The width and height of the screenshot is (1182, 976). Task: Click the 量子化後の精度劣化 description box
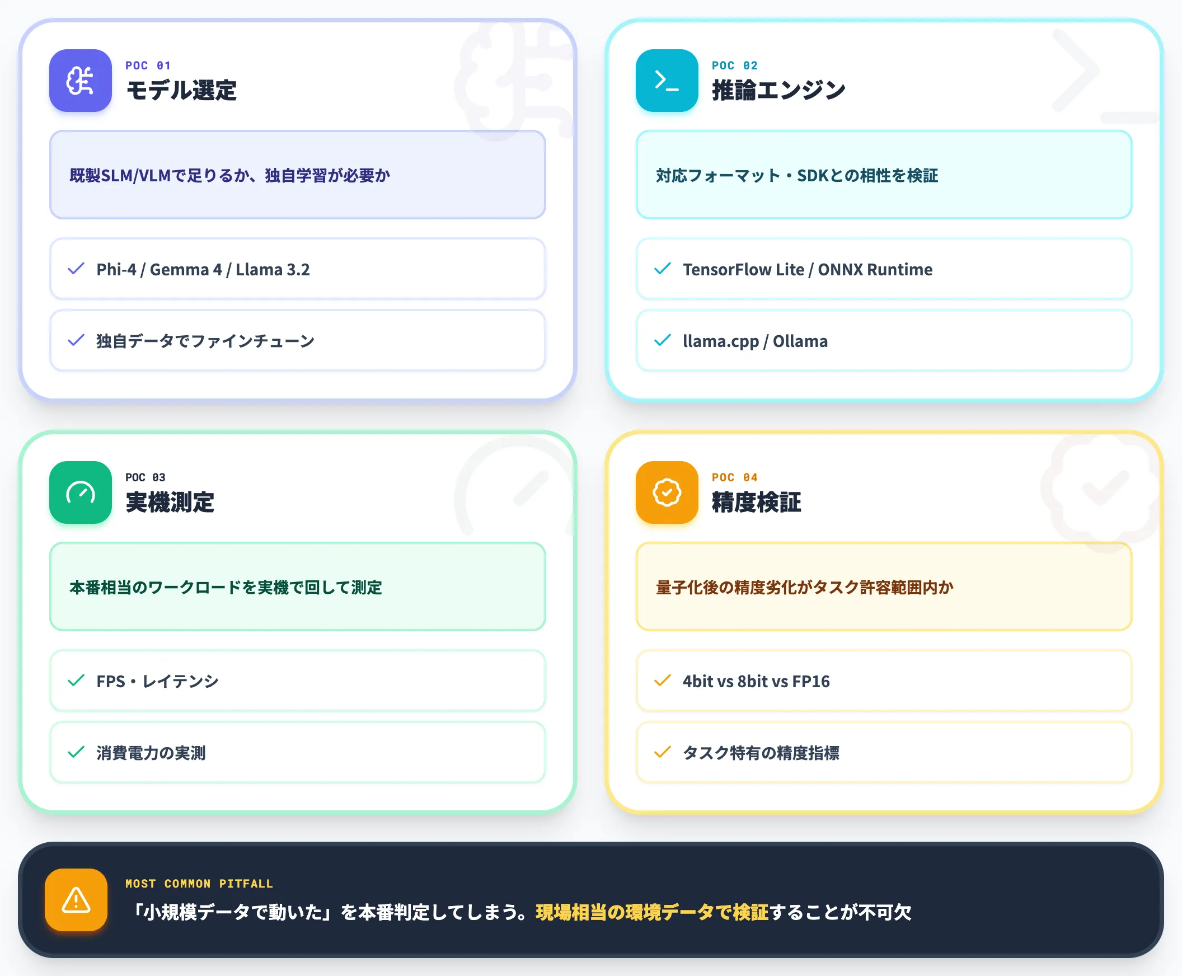coord(884,586)
